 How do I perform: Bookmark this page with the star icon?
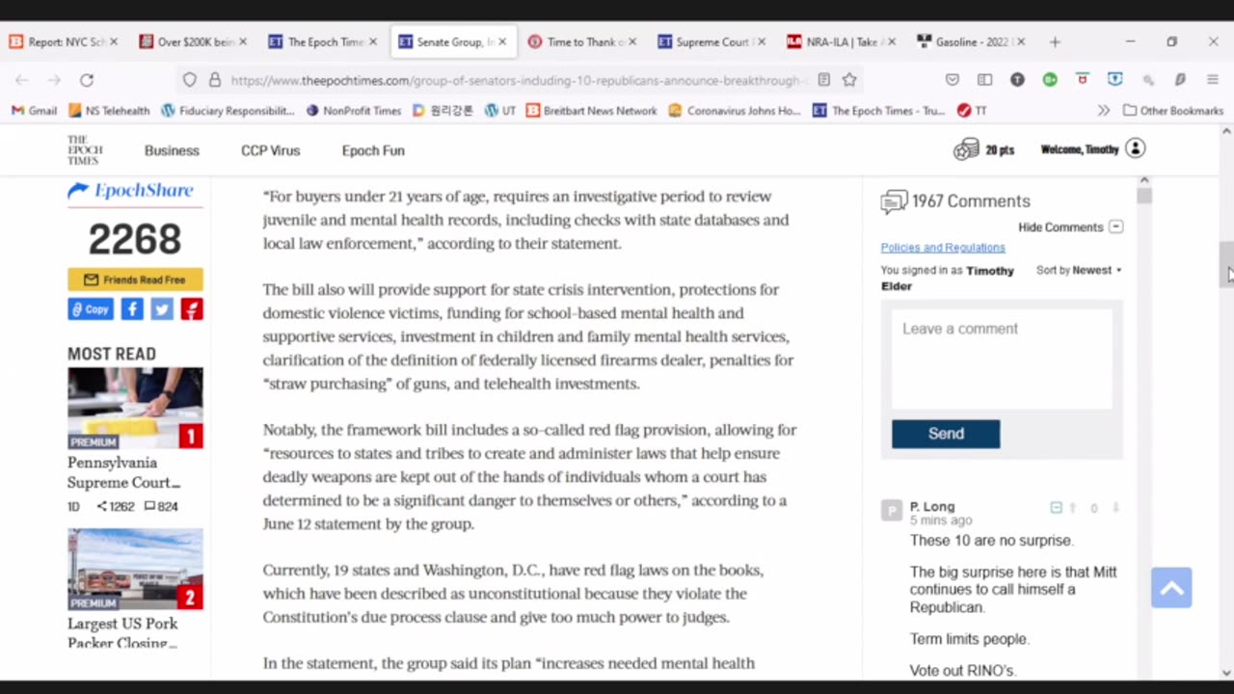pyautogui.click(x=849, y=80)
